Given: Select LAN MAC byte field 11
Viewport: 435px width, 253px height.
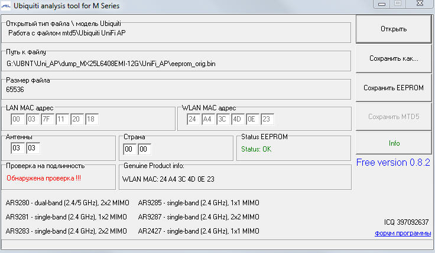Looking at the screenshot, I should (x=62, y=119).
